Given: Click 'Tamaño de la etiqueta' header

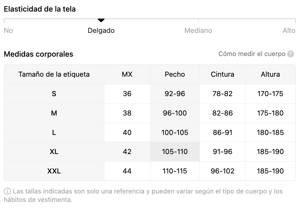Looking at the screenshot, I should tap(54, 75).
